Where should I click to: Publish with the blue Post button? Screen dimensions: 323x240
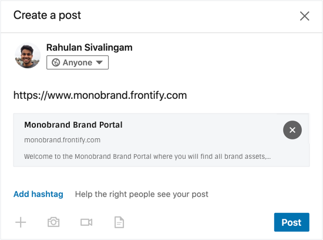click(291, 222)
